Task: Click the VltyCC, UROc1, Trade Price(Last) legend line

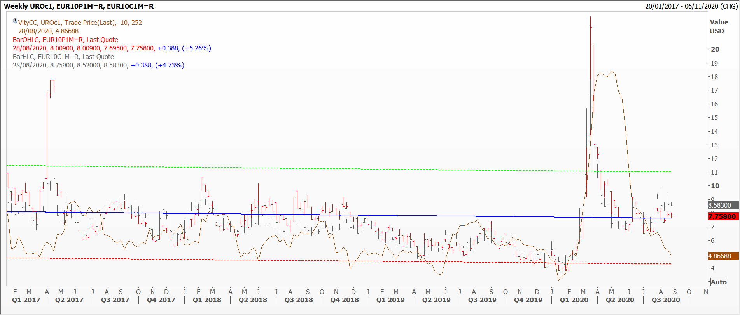Action: point(80,22)
